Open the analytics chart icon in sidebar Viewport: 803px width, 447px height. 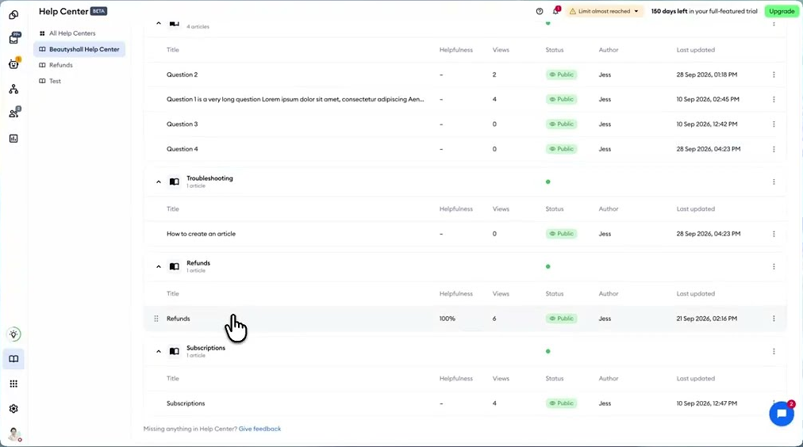click(13, 139)
